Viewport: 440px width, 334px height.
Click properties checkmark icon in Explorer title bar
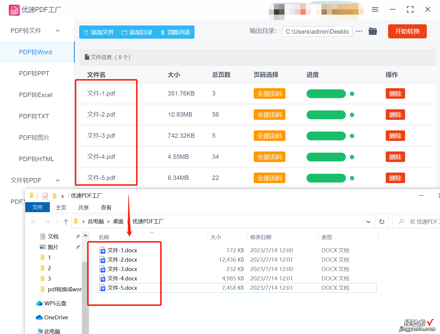[45, 196]
